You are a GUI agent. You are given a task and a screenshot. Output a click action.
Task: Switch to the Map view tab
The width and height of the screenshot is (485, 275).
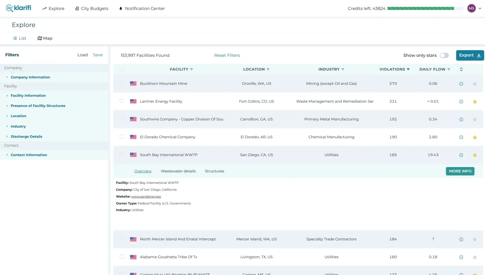pyautogui.click(x=45, y=38)
